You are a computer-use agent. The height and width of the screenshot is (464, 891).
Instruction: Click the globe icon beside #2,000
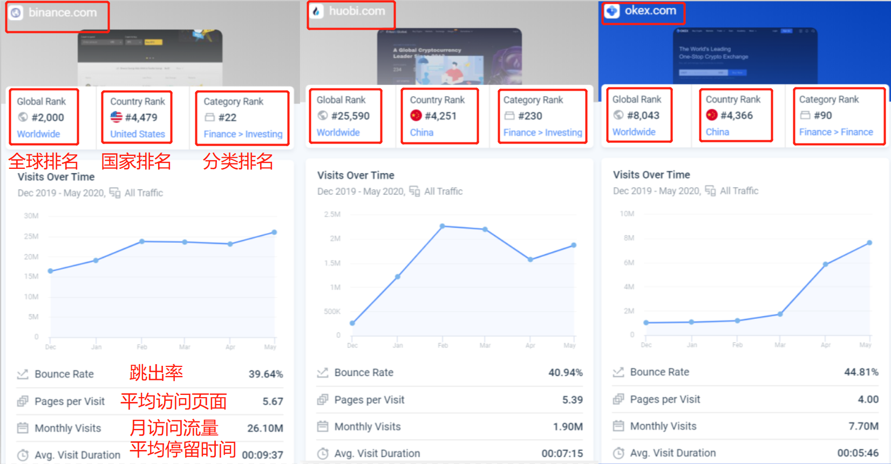pyautogui.click(x=23, y=117)
